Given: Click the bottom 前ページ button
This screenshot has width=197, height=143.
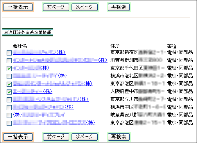Looking at the screenshot, I should (56, 137).
